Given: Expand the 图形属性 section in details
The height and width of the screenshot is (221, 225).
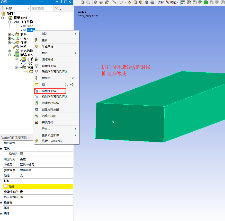Looking at the screenshot, I should coord(1,143).
